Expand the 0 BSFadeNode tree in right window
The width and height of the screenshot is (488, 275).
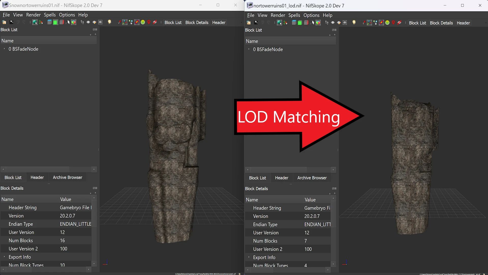(249, 49)
